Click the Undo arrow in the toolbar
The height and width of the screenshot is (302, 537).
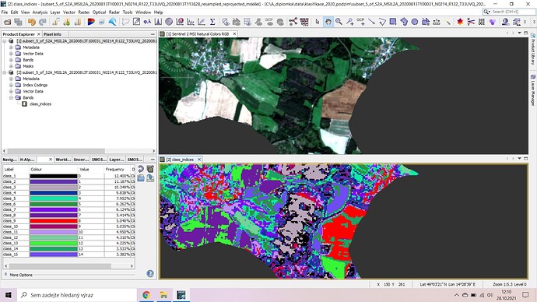coord(31,22)
